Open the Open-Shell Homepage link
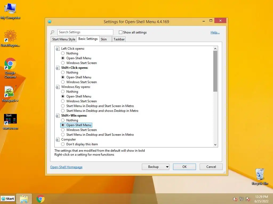Viewport: 273px width, 204px height. coord(66,167)
